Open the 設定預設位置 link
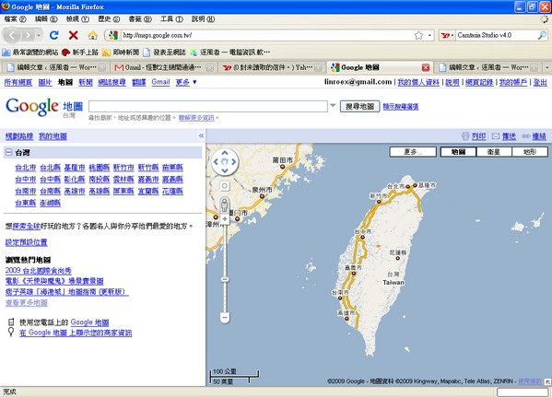The height and width of the screenshot is (398, 552). point(27,242)
